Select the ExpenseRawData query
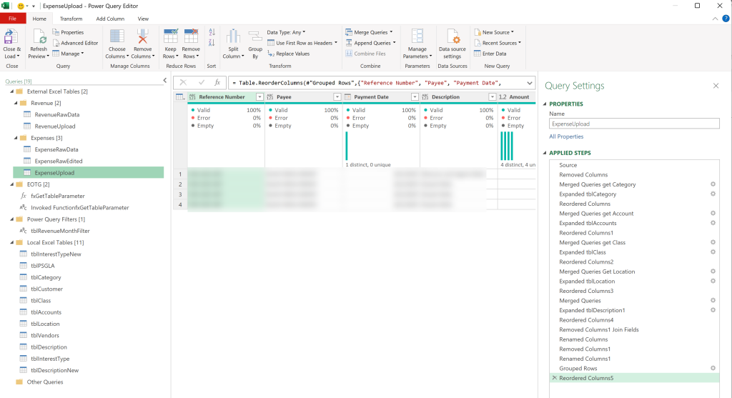Image resolution: width=732 pixels, height=398 pixels. [x=56, y=149]
